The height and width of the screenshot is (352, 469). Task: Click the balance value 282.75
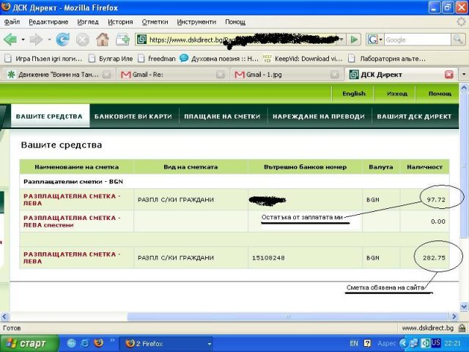click(x=434, y=257)
